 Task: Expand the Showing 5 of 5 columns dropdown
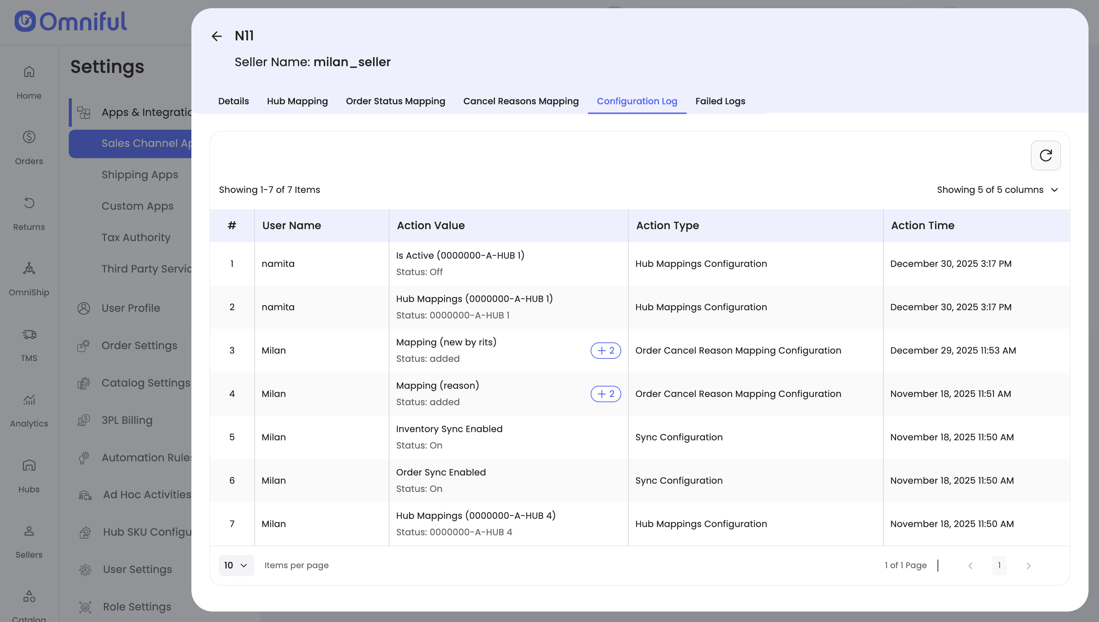pyautogui.click(x=997, y=190)
